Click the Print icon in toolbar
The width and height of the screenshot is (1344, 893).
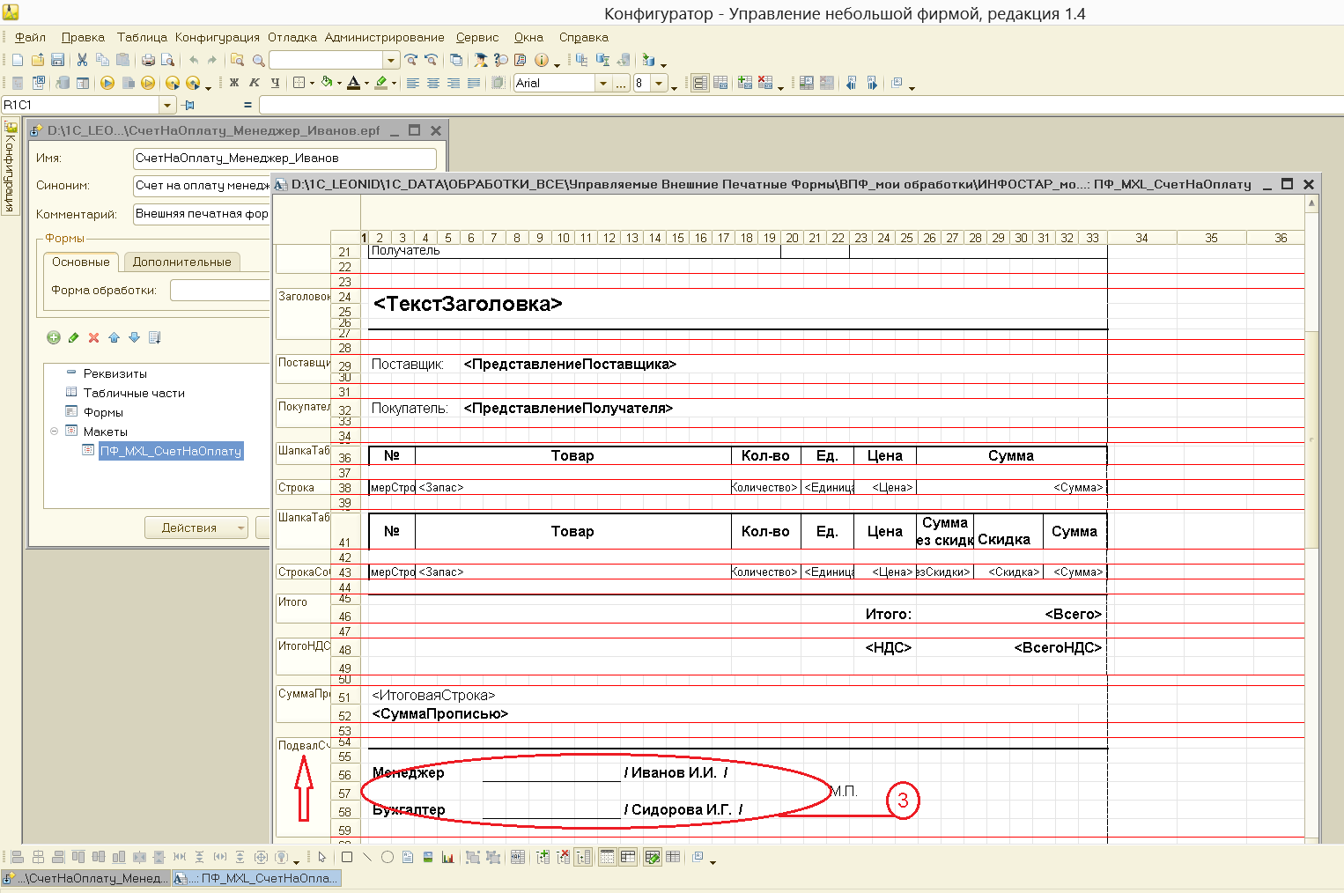click(x=148, y=60)
